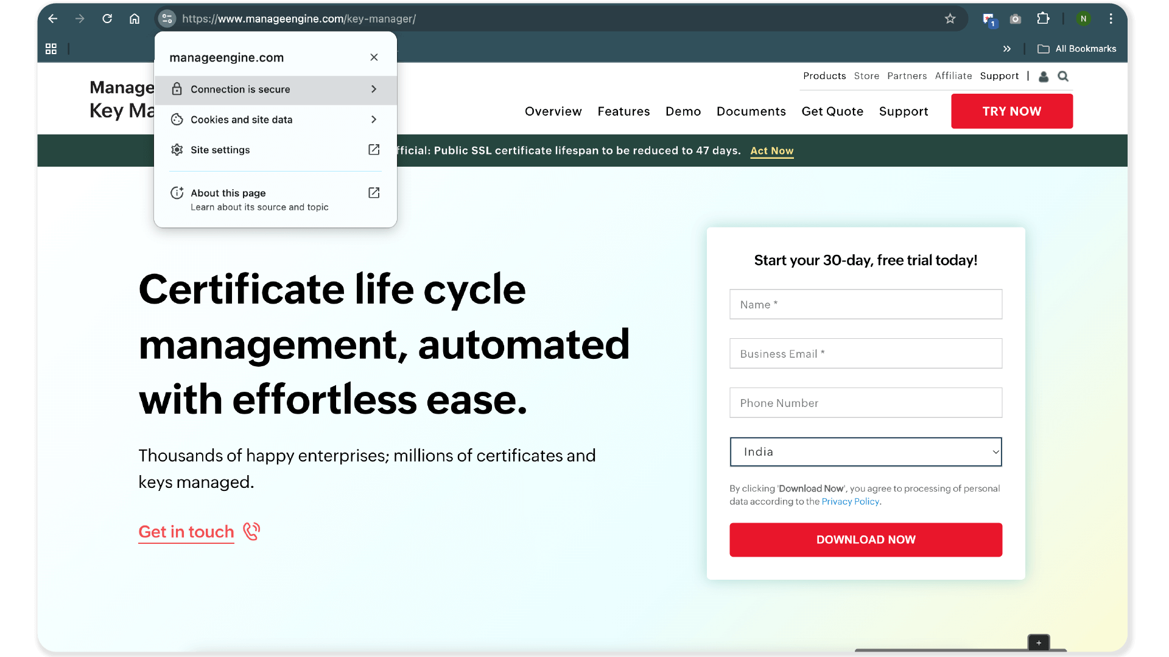
Task: Click the browser reload icon
Action: pos(107,19)
